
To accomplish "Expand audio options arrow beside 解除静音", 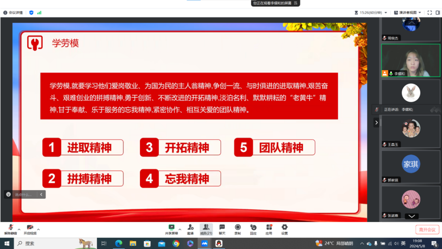I will point(19,229).
